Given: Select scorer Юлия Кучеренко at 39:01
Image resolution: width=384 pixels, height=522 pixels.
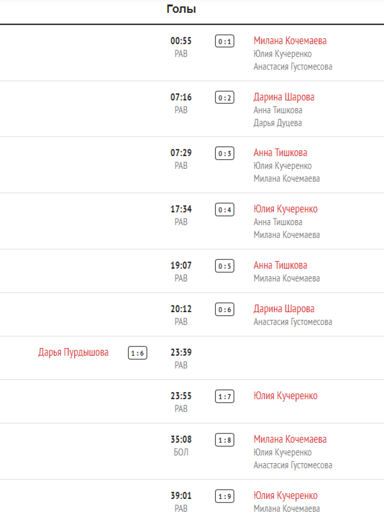Looking at the screenshot, I should coord(285,495).
